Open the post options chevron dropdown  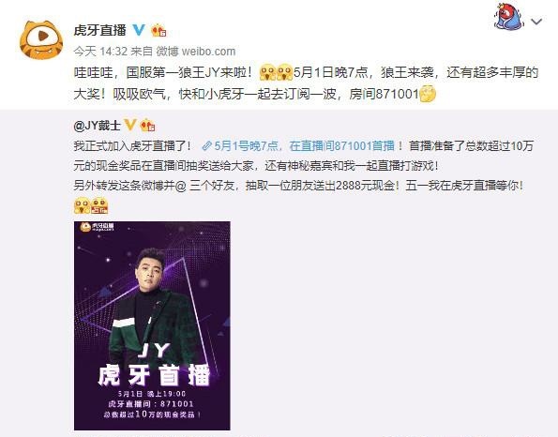(x=536, y=22)
